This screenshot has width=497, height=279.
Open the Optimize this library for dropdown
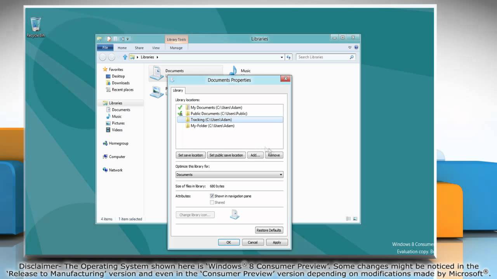(x=229, y=175)
